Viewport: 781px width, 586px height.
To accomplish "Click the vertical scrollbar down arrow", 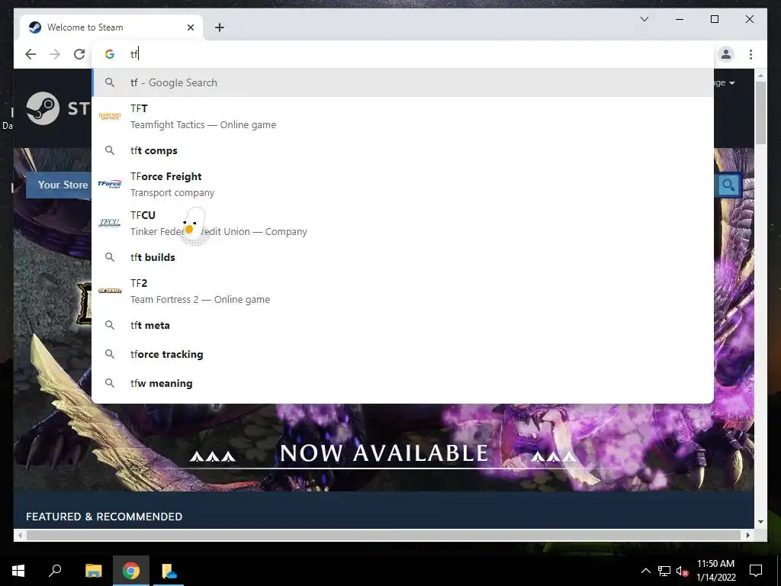I will [x=760, y=522].
